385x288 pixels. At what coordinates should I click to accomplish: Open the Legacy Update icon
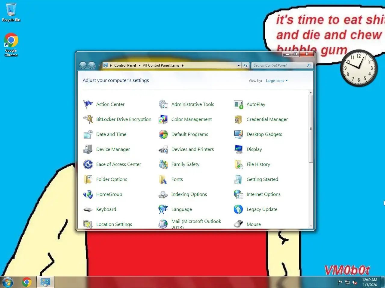[x=238, y=209]
